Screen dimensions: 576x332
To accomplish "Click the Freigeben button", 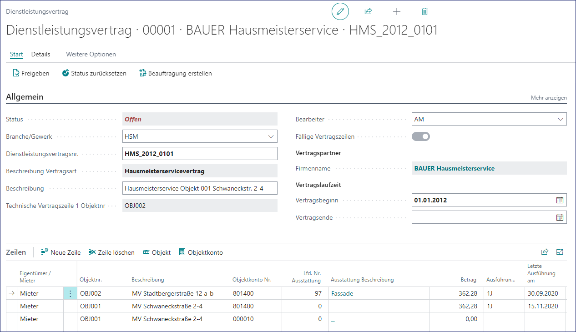I will pos(31,73).
